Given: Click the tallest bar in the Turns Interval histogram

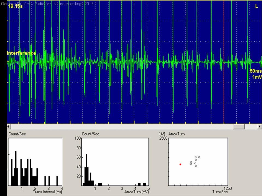Looking at the screenshot, I should coord(16,168).
